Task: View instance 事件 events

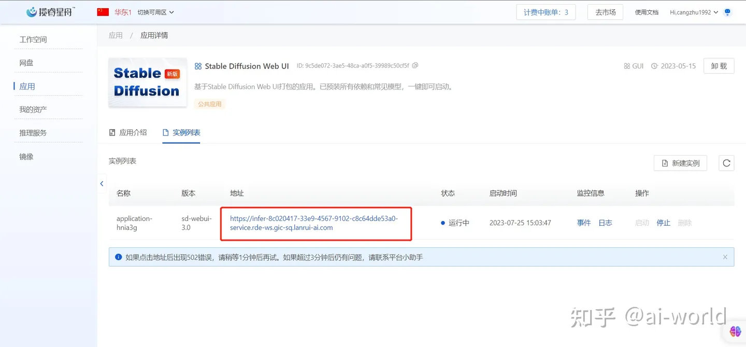Action: point(584,223)
